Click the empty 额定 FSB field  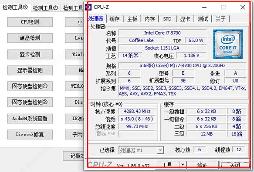(x=137, y=134)
